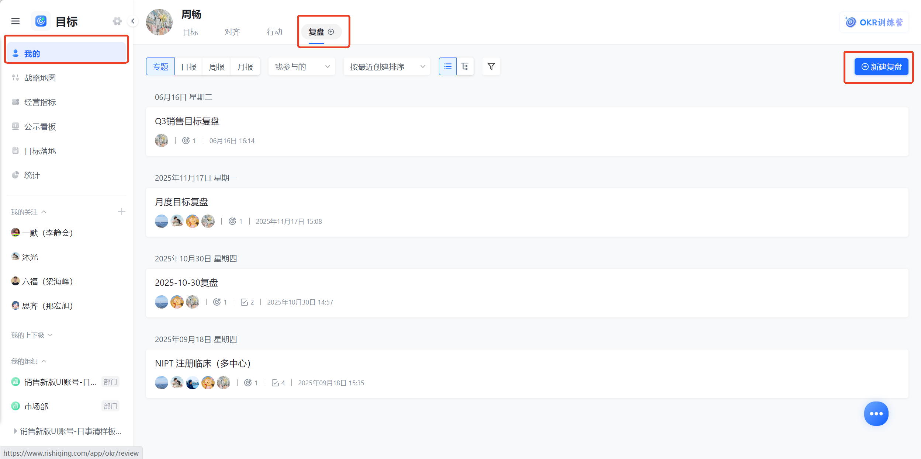Click 周畅 profile avatar in header
Screen dimensions: 921x459
point(159,22)
